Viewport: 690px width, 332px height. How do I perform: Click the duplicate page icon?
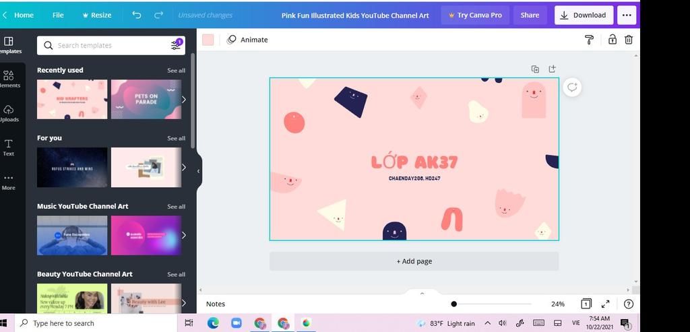pos(535,69)
